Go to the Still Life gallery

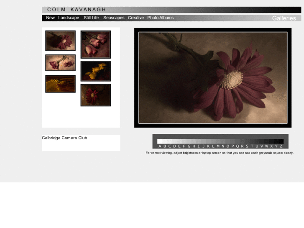[91, 18]
